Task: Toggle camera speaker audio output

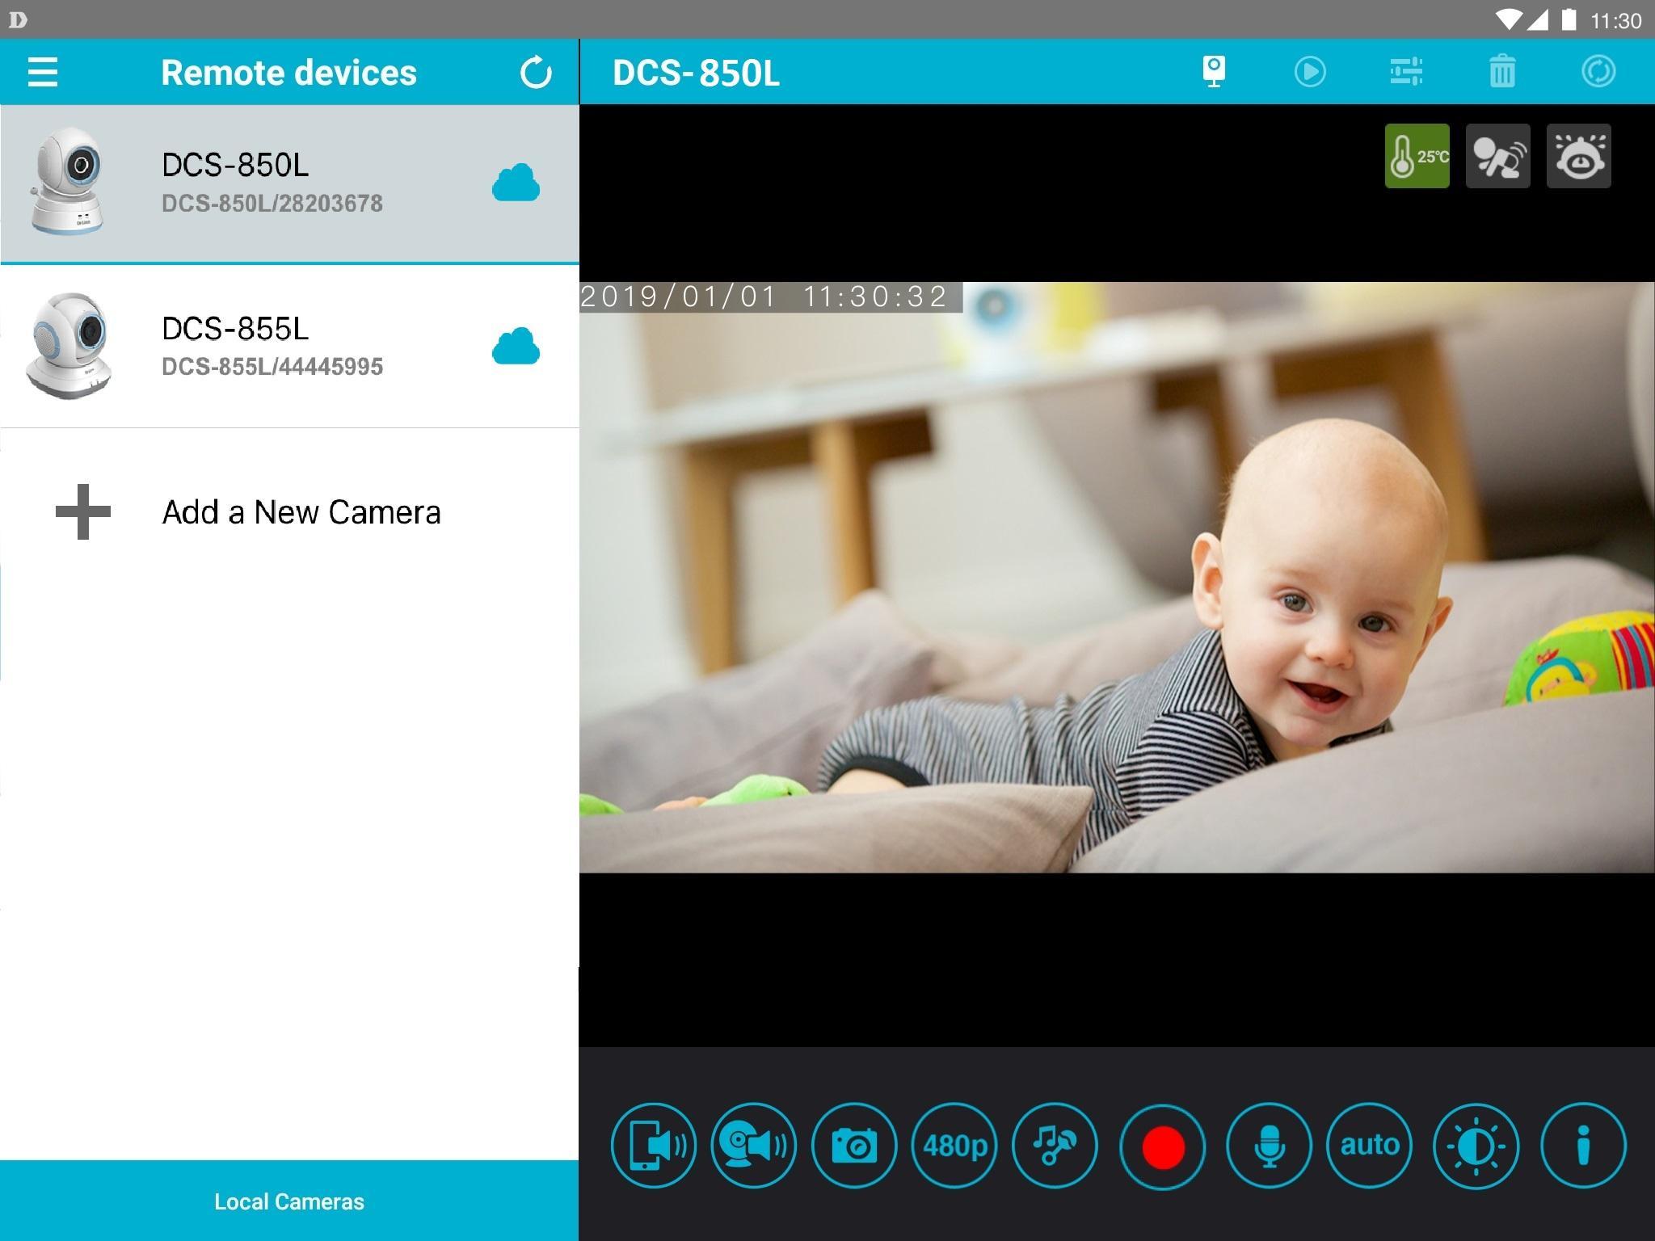Action: [754, 1145]
